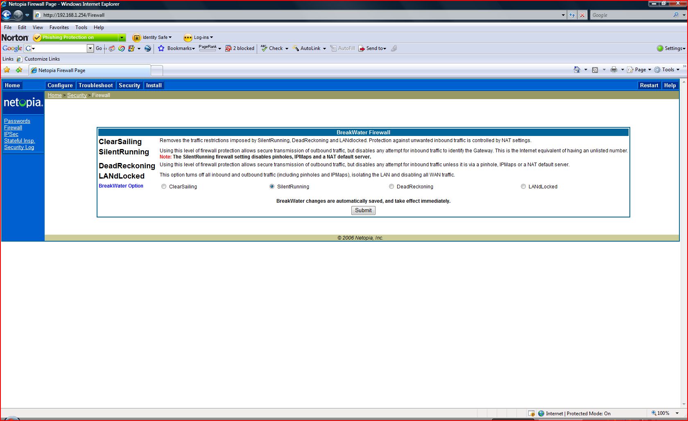Click the RSS feeds icon
This screenshot has height=421, width=688.
[x=595, y=70]
